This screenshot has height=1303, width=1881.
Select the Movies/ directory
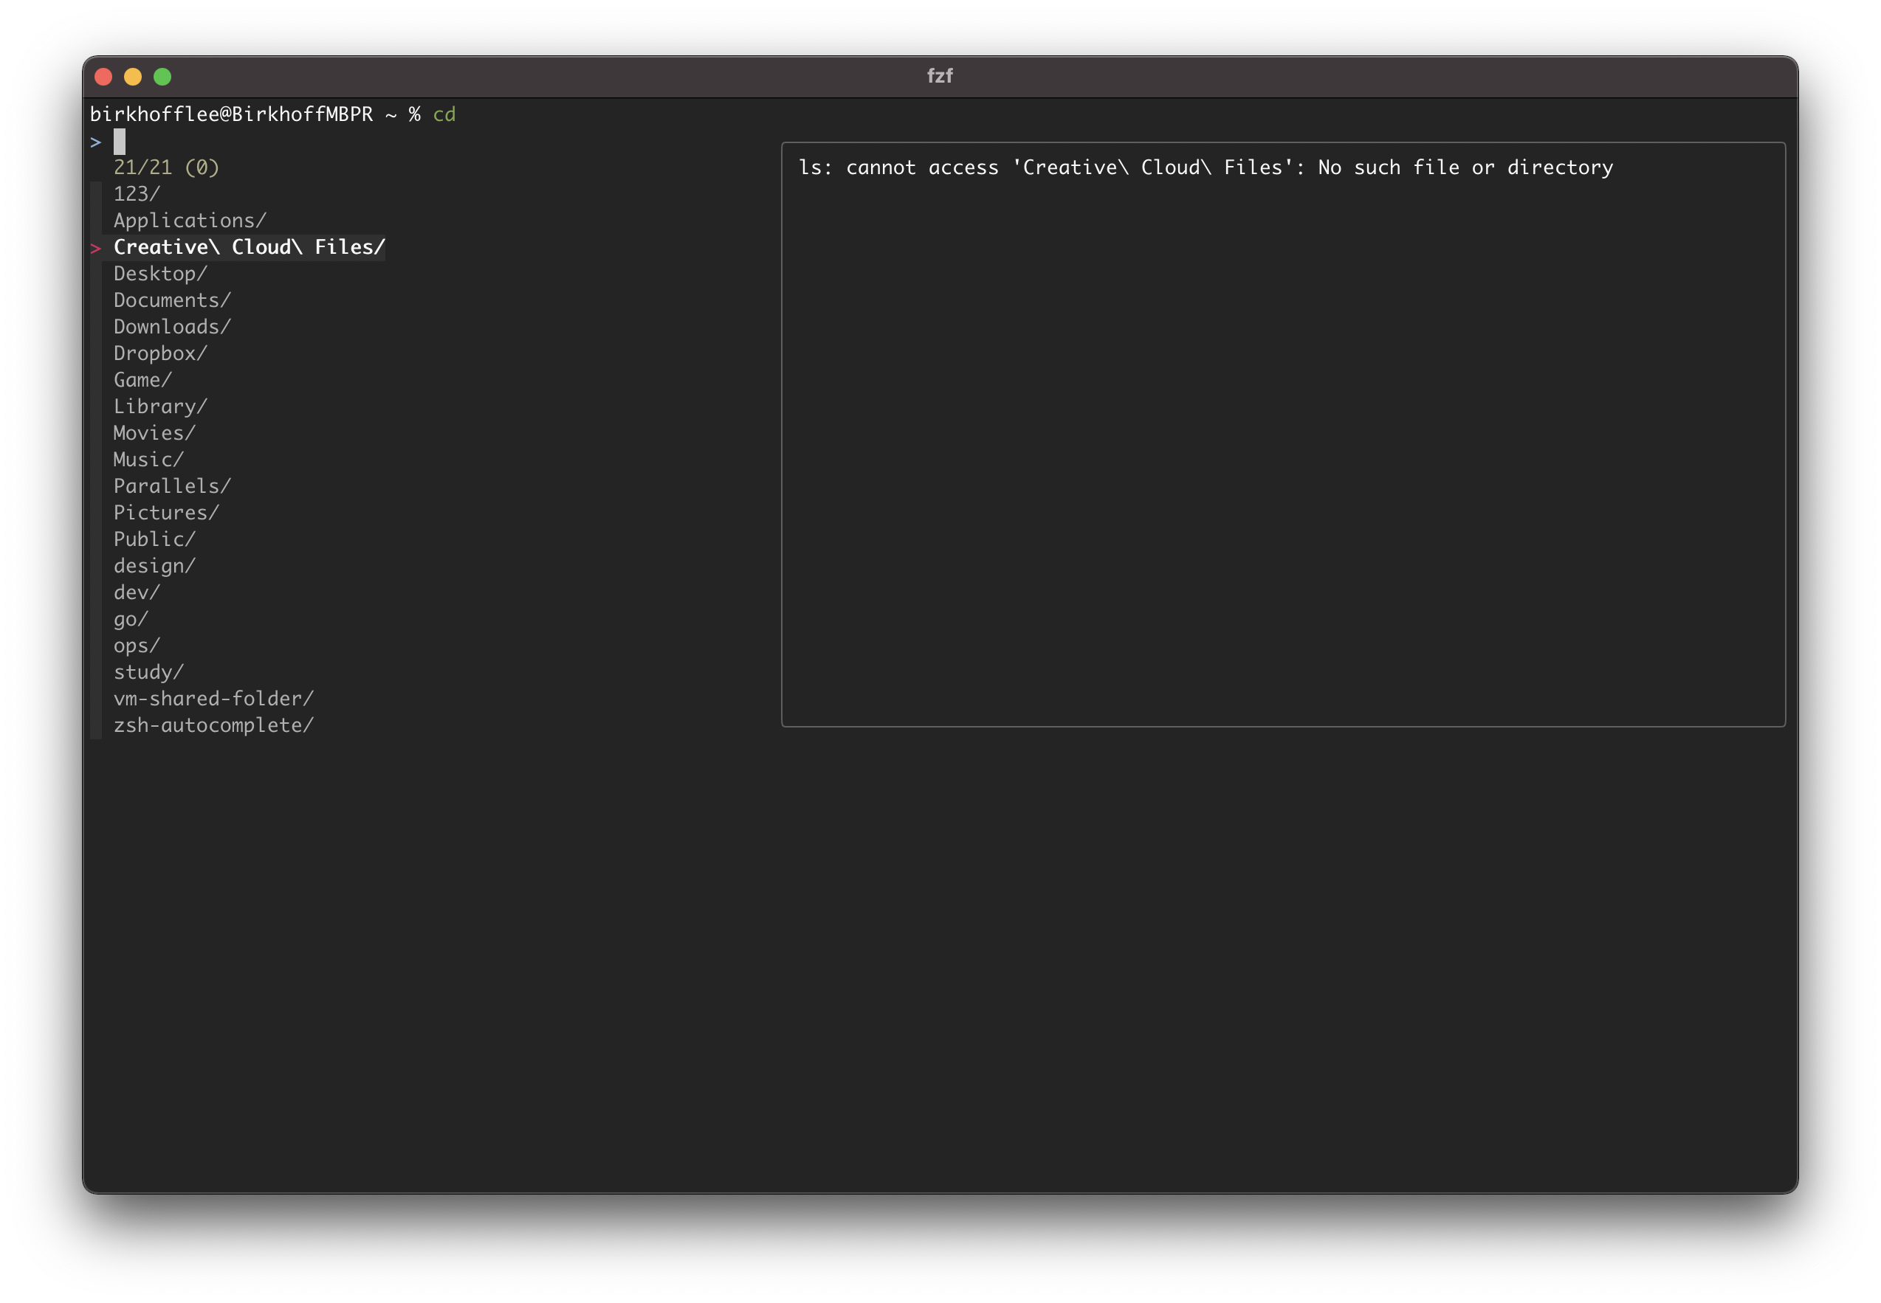pyautogui.click(x=153, y=432)
